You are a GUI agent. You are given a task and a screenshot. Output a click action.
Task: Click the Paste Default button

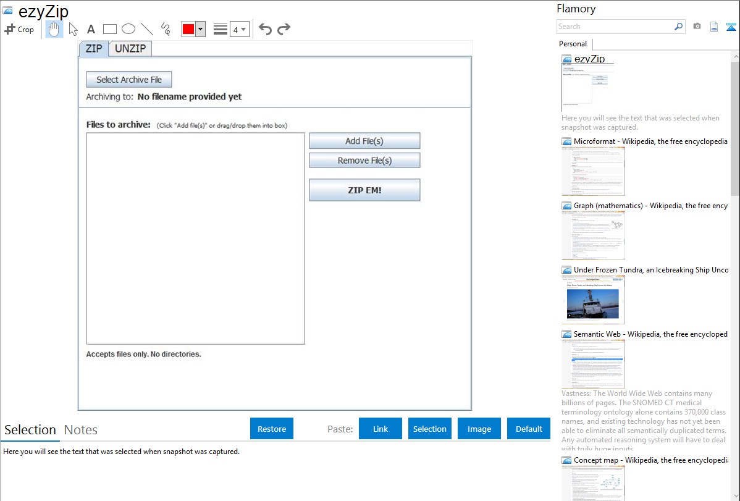(x=529, y=429)
